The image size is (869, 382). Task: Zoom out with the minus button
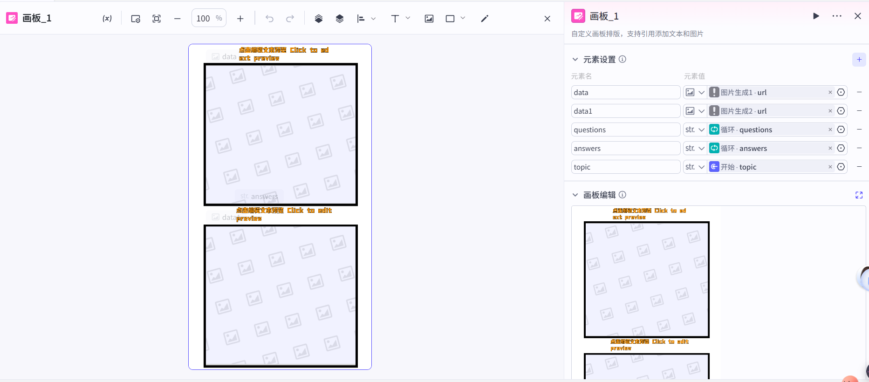coord(177,19)
